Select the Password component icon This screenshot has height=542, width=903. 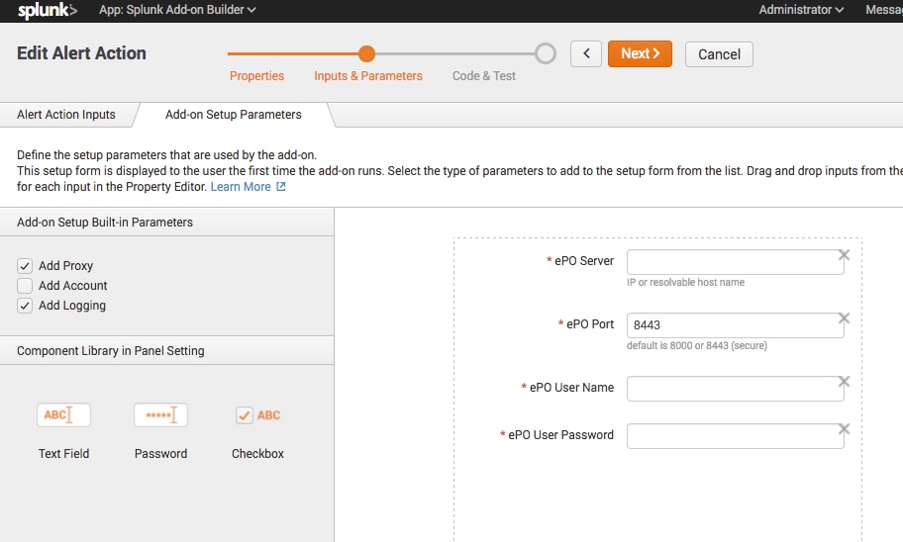tap(160, 415)
